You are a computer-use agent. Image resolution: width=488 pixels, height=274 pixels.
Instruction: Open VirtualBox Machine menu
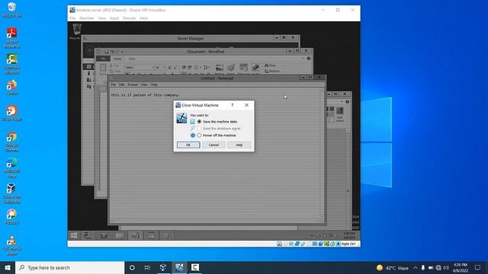click(86, 18)
